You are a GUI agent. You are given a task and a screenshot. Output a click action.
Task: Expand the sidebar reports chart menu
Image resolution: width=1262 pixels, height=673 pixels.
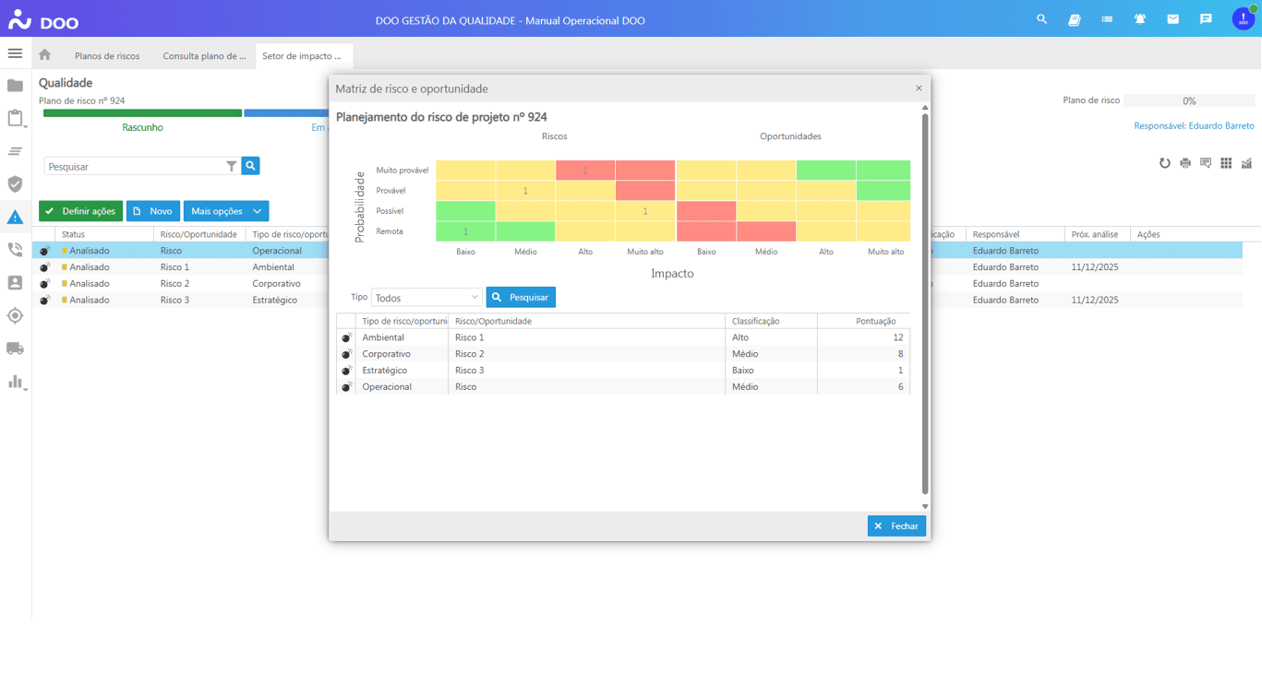[x=16, y=382]
